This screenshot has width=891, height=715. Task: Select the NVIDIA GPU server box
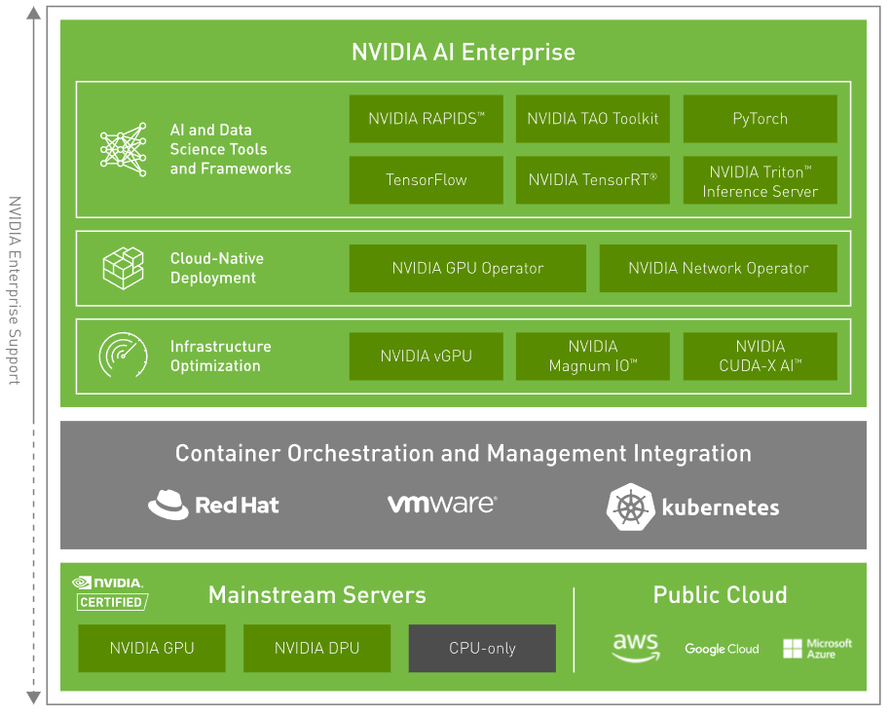(152, 649)
